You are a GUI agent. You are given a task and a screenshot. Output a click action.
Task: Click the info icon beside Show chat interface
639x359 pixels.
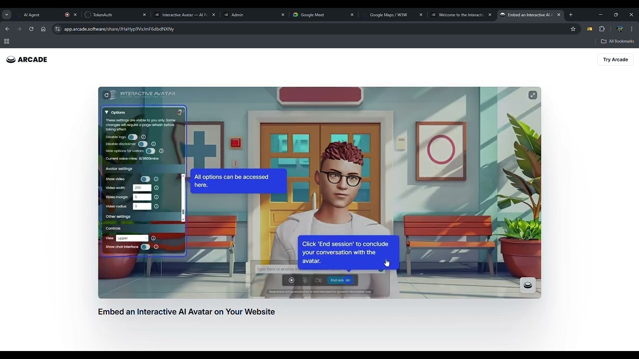[156, 246]
